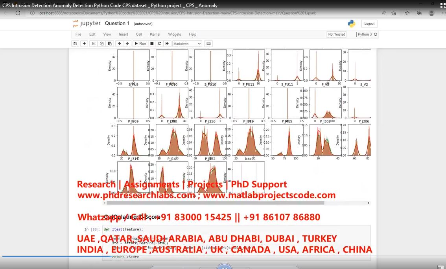Paste cells below icon
Viewport: 446px width, 269px height.
110,44
